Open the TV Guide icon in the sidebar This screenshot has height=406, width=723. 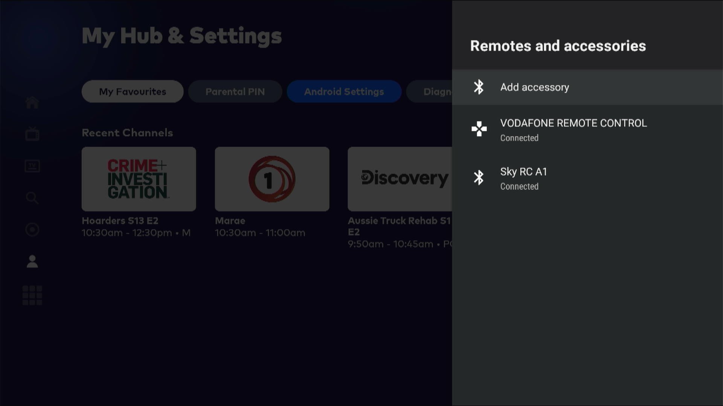[x=32, y=166]
